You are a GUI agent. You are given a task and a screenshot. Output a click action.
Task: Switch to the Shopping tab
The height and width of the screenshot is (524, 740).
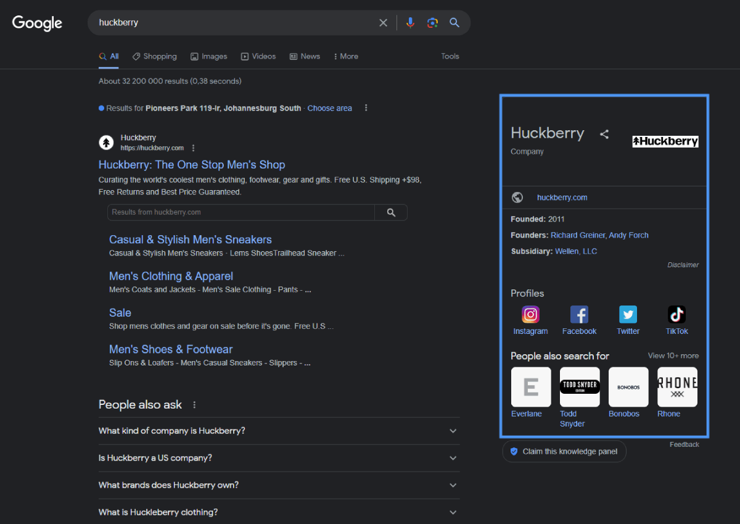click(x=154, y=56)
